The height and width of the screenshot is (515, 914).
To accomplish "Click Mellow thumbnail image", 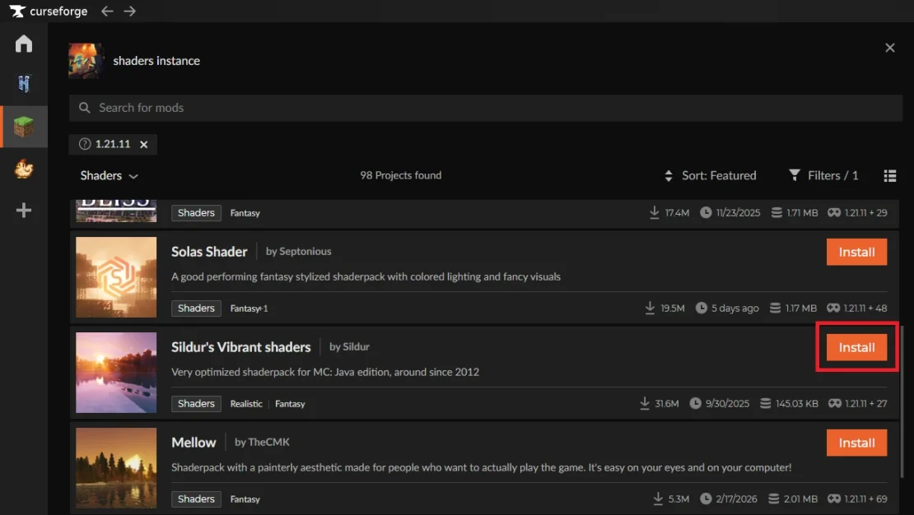I will [116, 468].
